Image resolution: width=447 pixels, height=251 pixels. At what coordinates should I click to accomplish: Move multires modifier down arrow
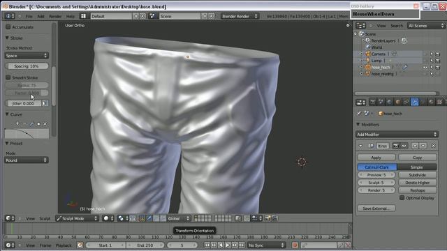tap(423, 146)
